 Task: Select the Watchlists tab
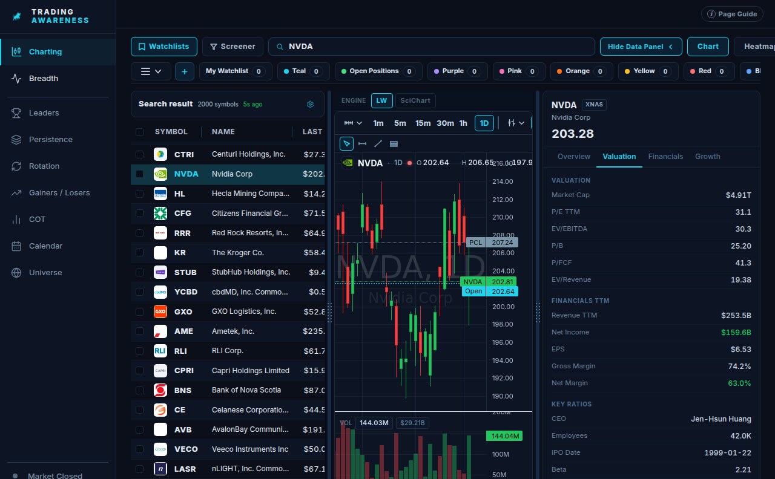(x=164, y=47)
